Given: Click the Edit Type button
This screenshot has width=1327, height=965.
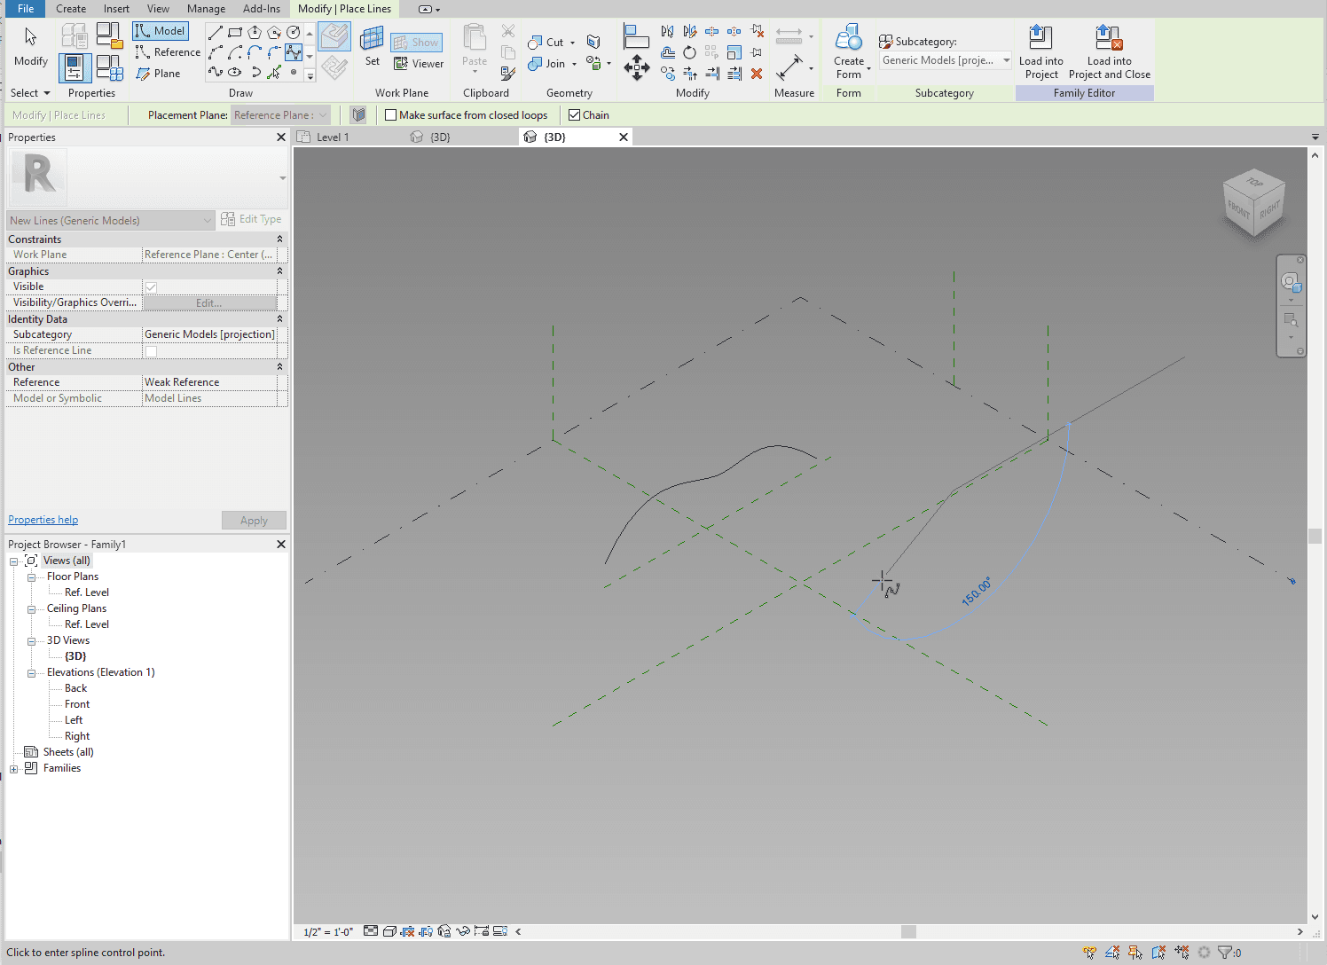Looking at the screenshot, I should pos(252,219).
